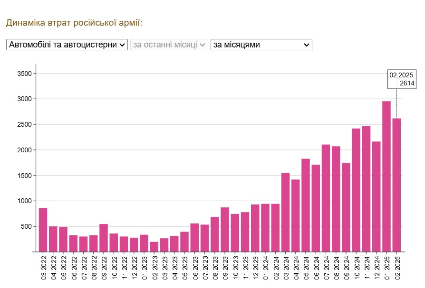
Task: Select the 09.2023 bar
Action: click(225, 230)
